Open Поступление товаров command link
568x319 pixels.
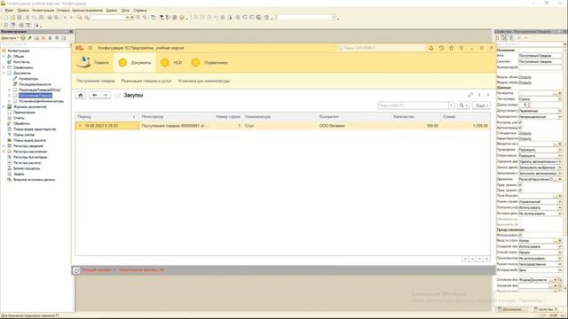[96, 81]
